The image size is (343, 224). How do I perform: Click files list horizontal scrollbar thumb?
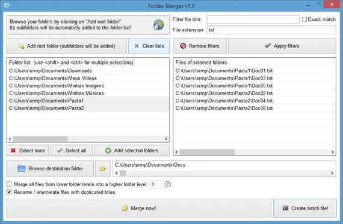point(207,152)
